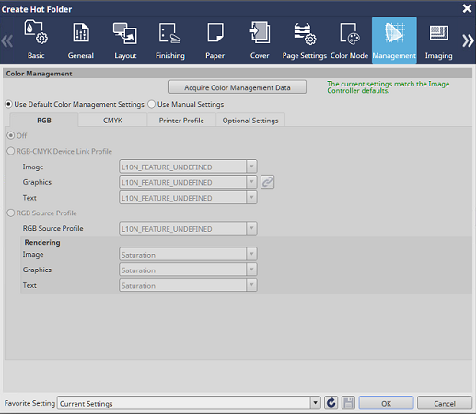
Task: Switch to the CMYK tab
Action: click(x=112, y=121)
